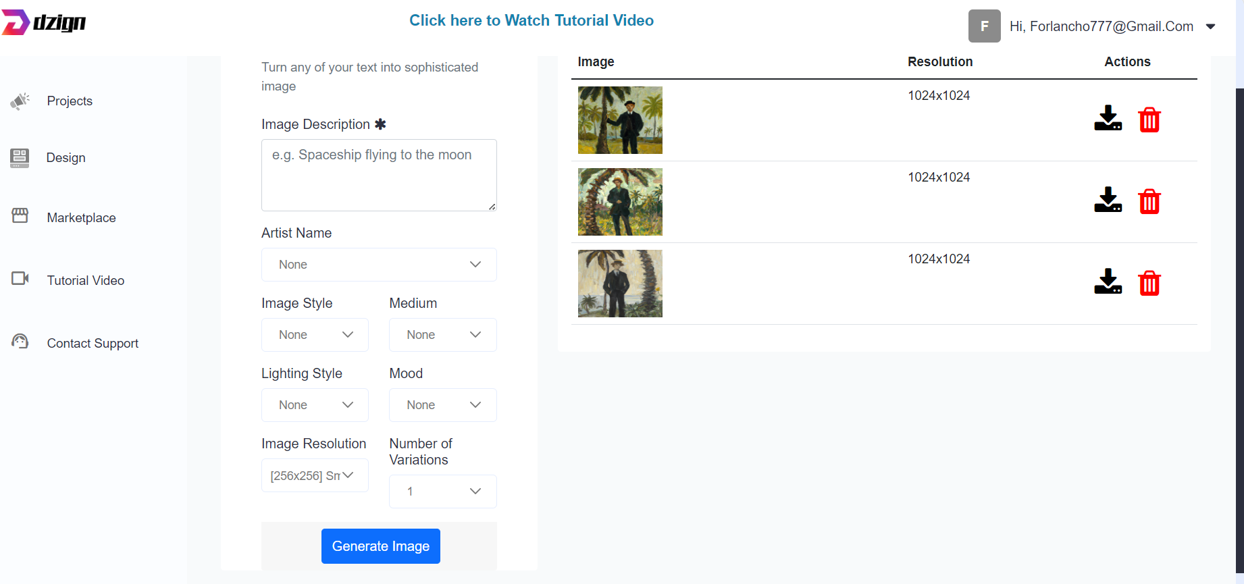The height and width of the screenshot is (584, 1244).
Task: Open the account dropdown arrow
Action: point(1211,27)
